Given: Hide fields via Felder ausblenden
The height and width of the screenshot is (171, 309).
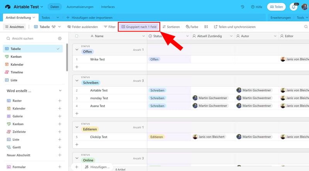Looking at the screenshot, I should pos(82,27).
